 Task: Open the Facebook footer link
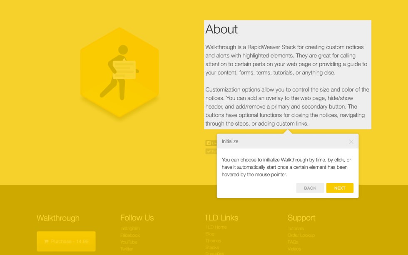pos(130,235)
